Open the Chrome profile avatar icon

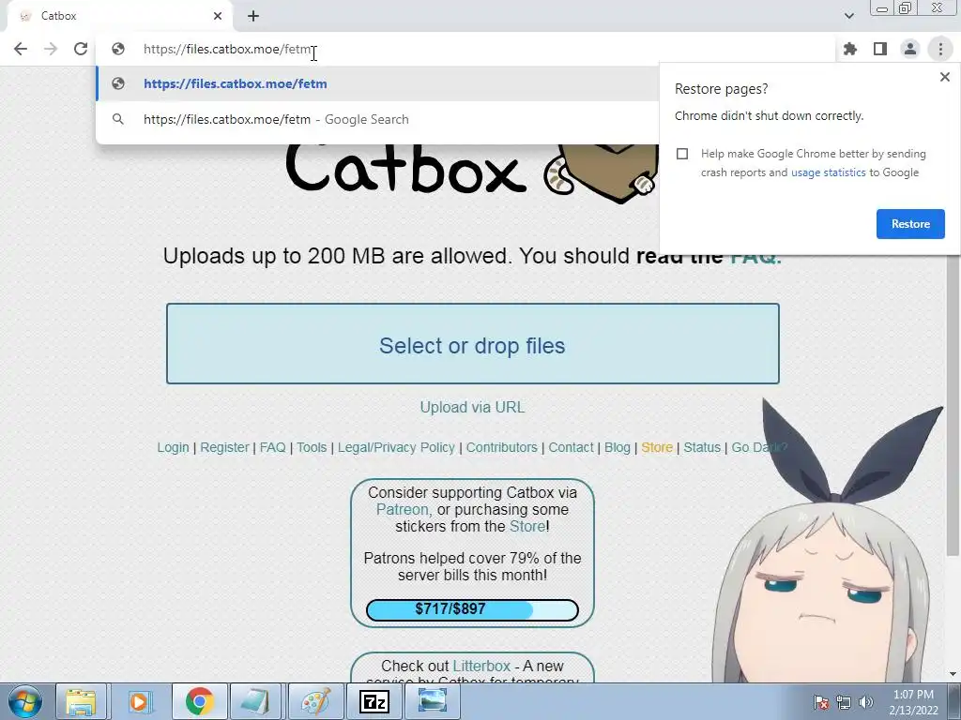[x=910, y=49]
